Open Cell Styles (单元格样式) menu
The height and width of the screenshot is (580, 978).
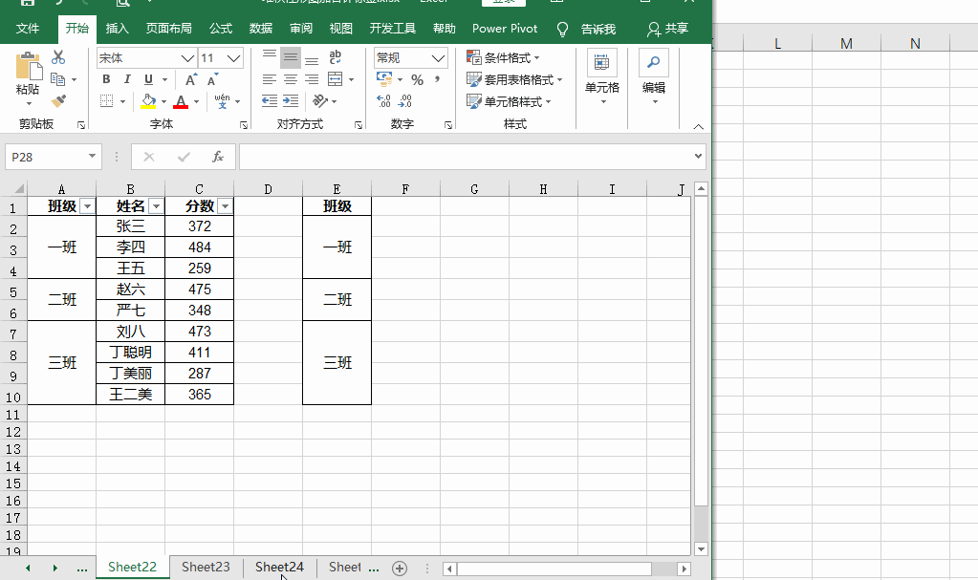(509, 101)
